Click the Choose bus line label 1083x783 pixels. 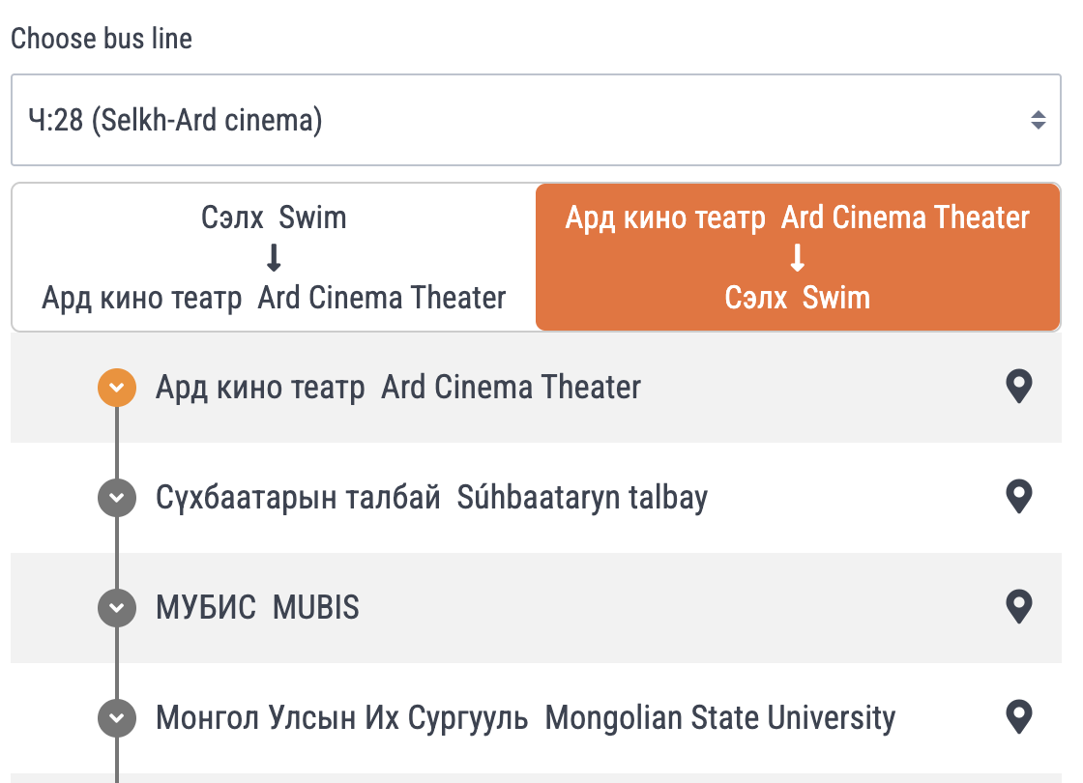coord(102,39)
